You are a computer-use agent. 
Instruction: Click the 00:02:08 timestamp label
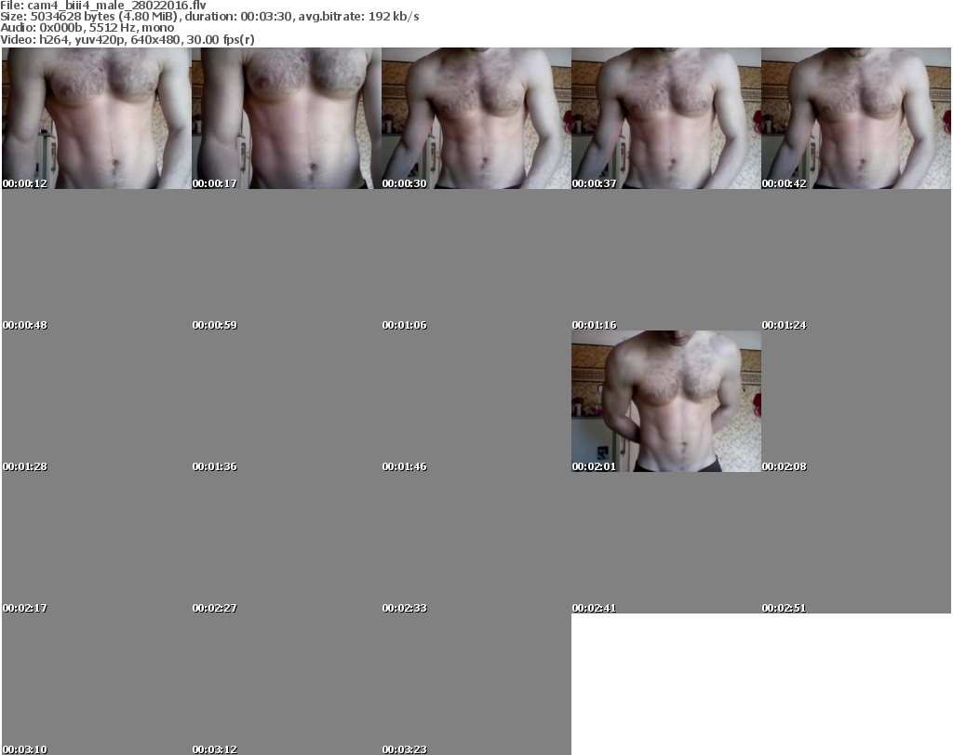pyautogui.click(x=784, y=466)
